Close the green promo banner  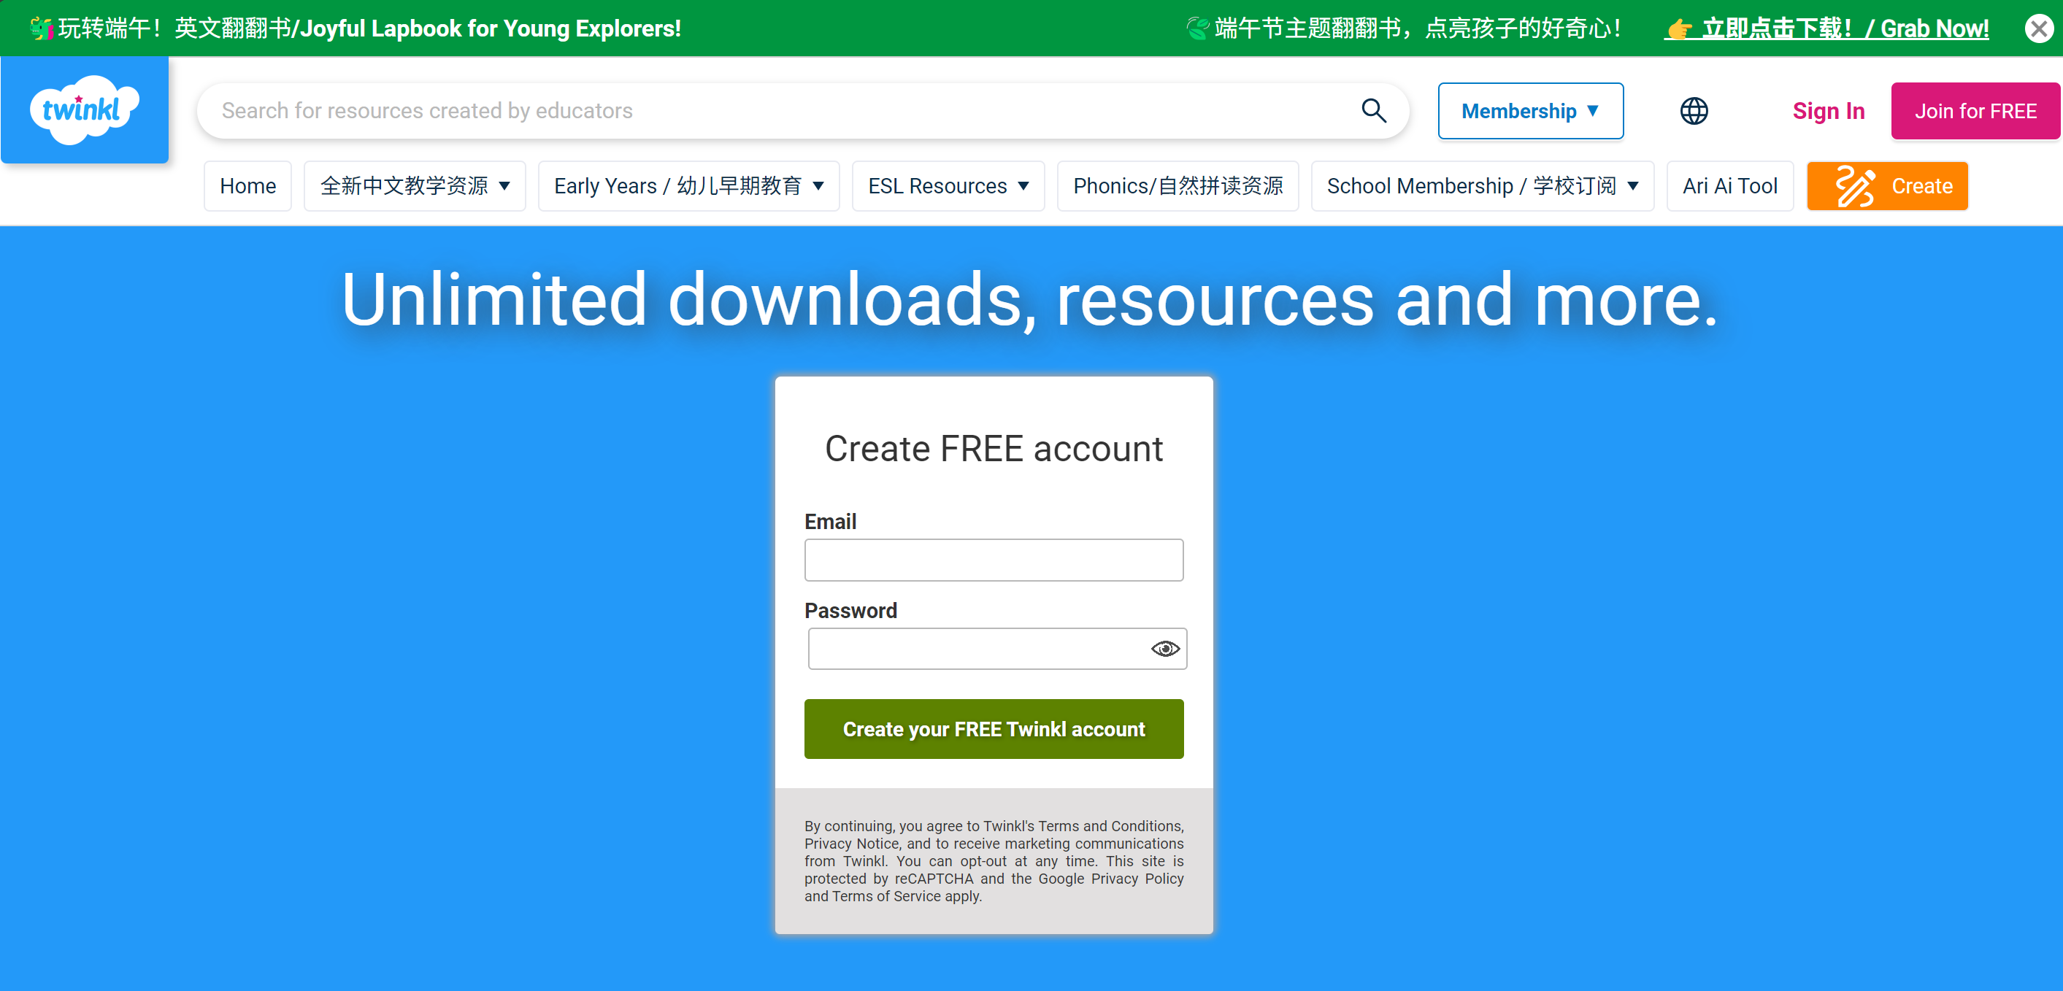2039,28
